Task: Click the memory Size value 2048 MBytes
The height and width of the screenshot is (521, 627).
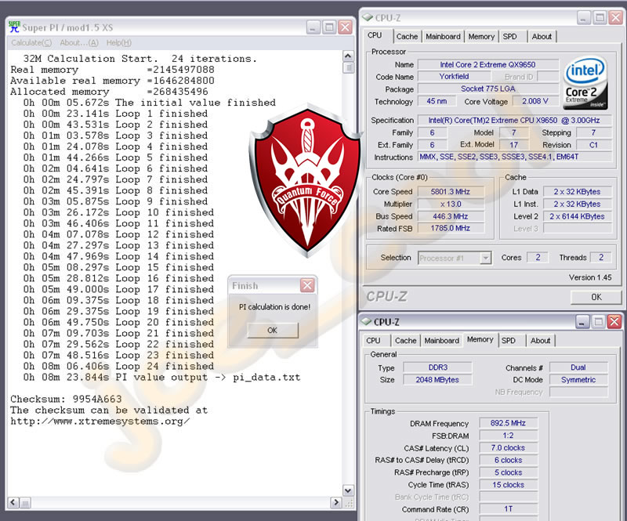Action: click(438, 380)
